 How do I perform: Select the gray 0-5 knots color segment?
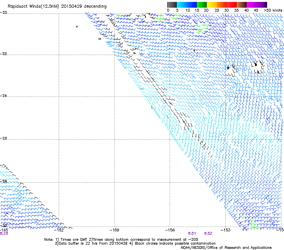[172, 5]
